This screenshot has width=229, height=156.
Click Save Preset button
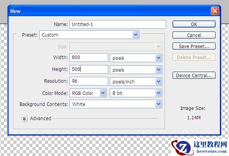pyautogui.click(x=194, y=46)
